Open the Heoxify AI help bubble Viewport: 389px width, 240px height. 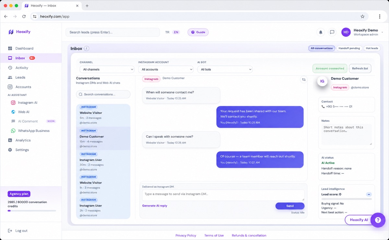click(378, 220)
